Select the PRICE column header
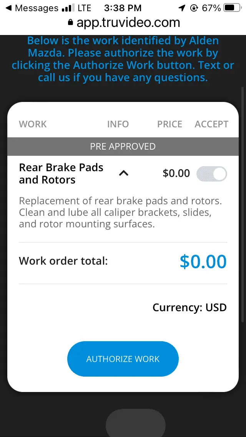 coord(170,124)
